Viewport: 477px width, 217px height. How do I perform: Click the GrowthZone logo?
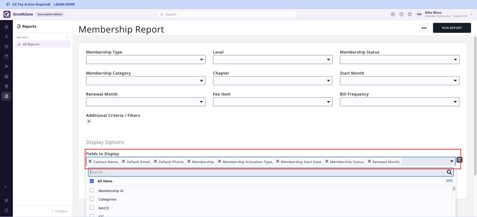(7, 14)
